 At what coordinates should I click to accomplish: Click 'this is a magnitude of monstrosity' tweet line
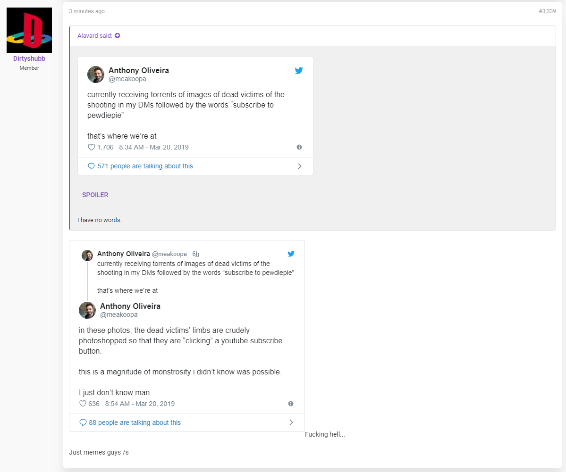[180, 372]
